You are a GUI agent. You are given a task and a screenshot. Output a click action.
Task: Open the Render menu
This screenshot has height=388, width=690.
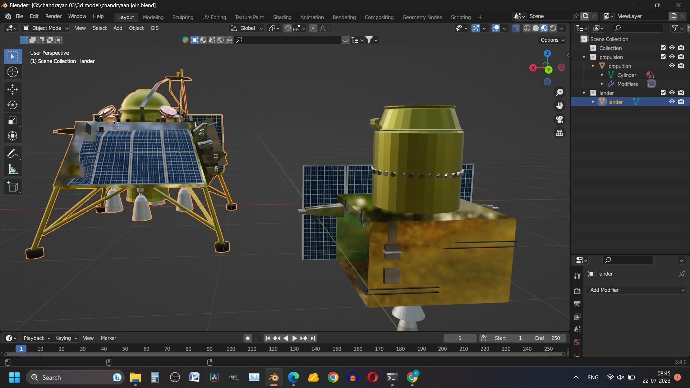(x=53, y=17)
